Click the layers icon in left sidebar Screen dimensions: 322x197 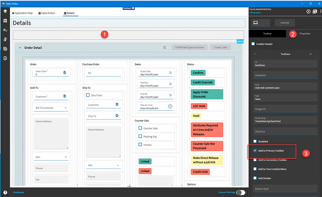pos(5,11)
